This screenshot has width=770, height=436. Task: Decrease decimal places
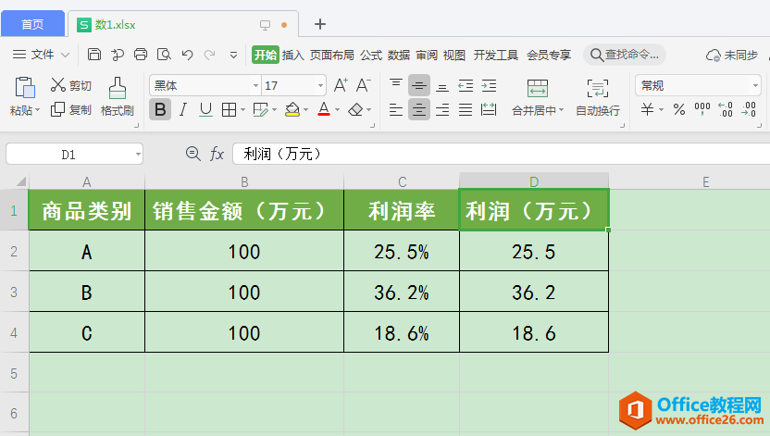pos(749,109)
